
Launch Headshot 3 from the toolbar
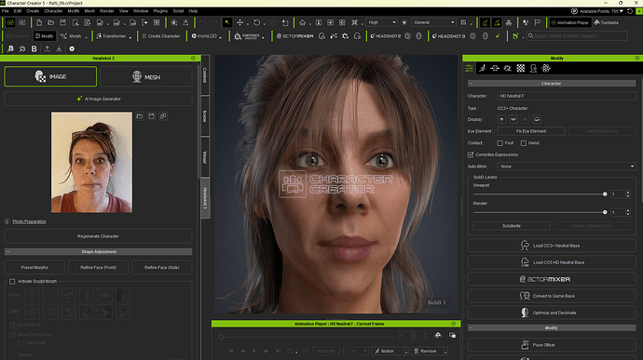pos(448,36)
